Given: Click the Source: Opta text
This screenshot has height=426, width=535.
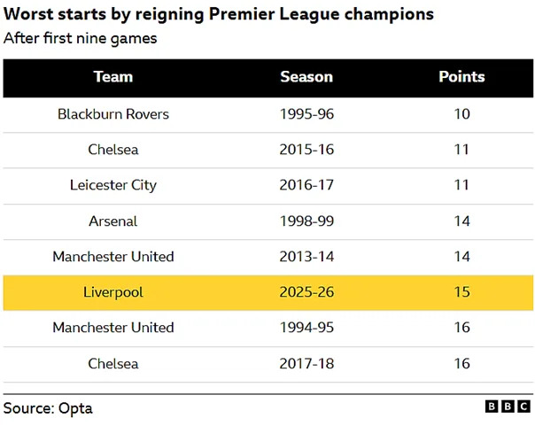Looking at the screenshot, I should [x=48, y=408].
